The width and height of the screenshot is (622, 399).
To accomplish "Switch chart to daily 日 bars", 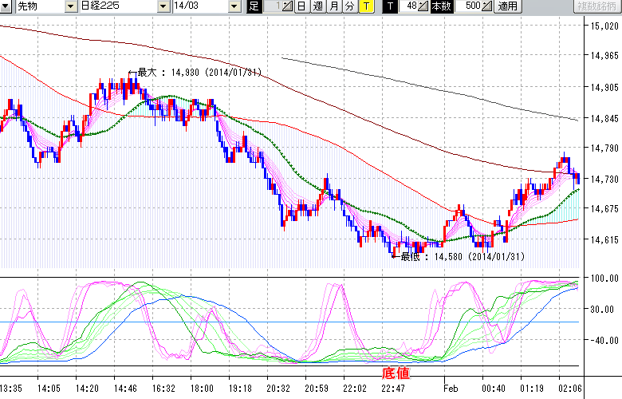I will 301,6.
